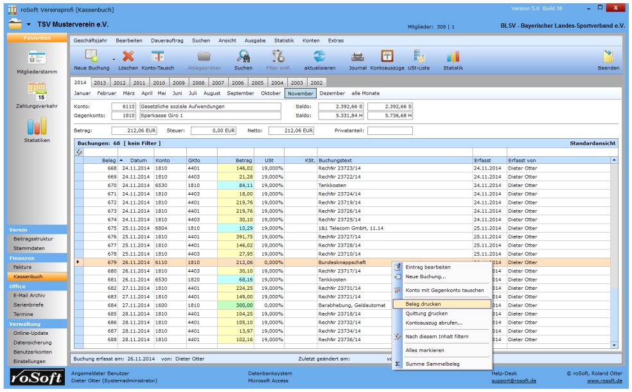Click the Neue Buchung toolbar icon
632x392 pixels.
pyautogui.click(x=91, y=57)
